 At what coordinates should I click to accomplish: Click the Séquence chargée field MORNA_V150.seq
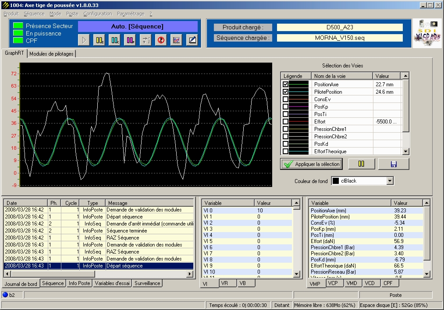coord(340,38)
